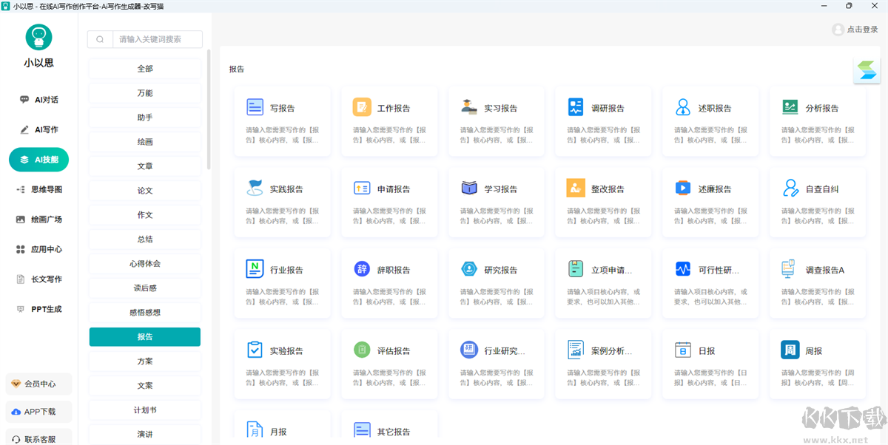Open the AI技能 section in sidebar
888x445 pixels.
(x=38, y=159)
